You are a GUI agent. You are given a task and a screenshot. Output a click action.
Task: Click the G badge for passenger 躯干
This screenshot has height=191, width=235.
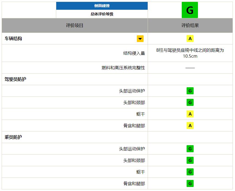click(x=190, y=172)
